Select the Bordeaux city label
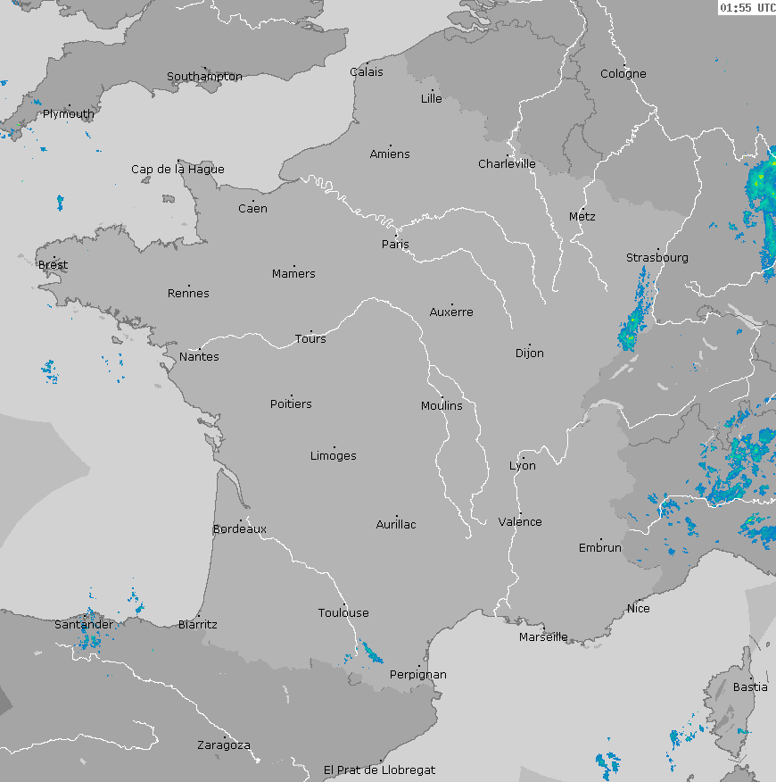Image resolution: width=776 pixels, height=782 pixels. tap(239, 529)
